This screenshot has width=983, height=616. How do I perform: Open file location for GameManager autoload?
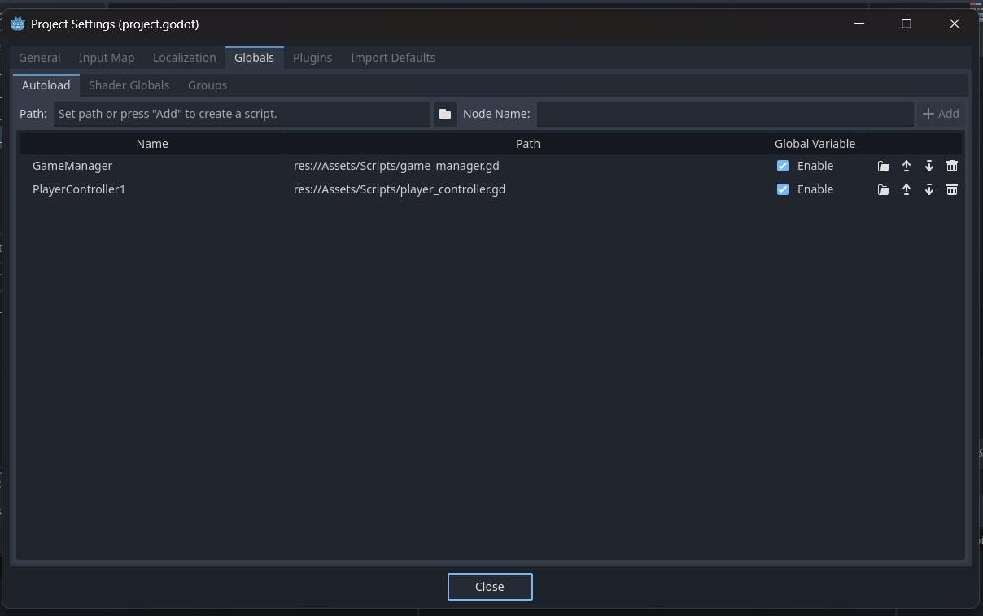(x=883, y=166)
